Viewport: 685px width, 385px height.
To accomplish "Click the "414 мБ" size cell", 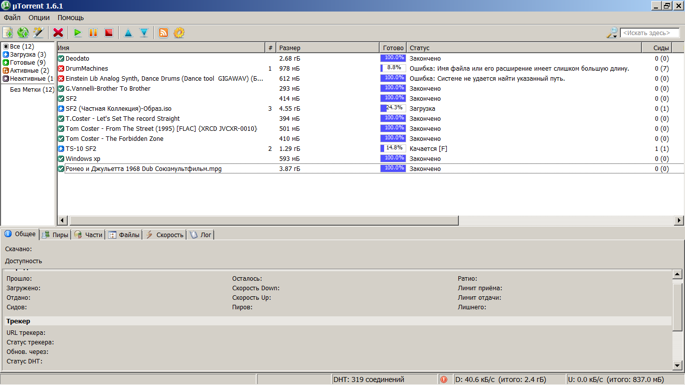I will pos(289,99).
